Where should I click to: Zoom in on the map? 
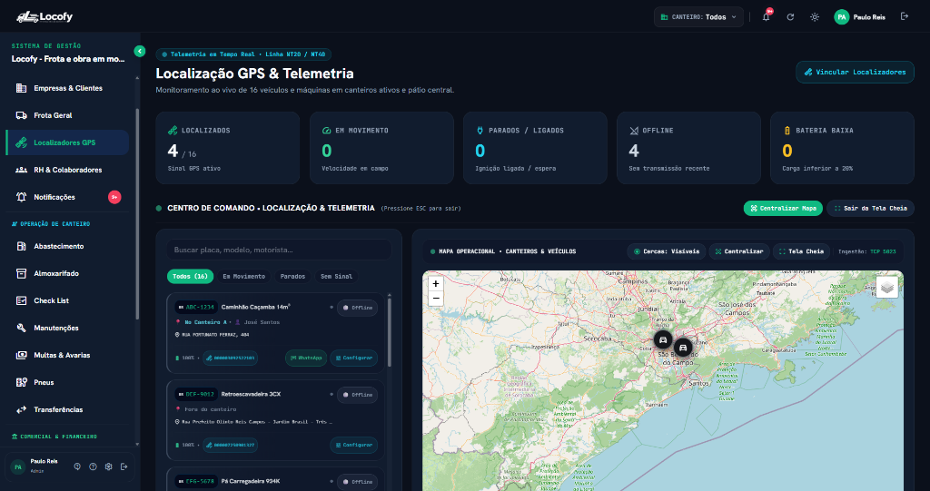[x=435, y=283]
